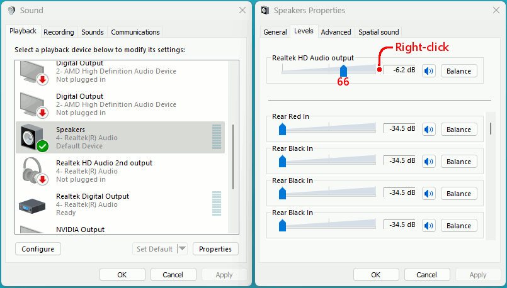This screenshot has height=288, width=507.
Task: Select the Realtek Digital Output receiver icon
Action: pyautogui.click(x=32, y=206)
